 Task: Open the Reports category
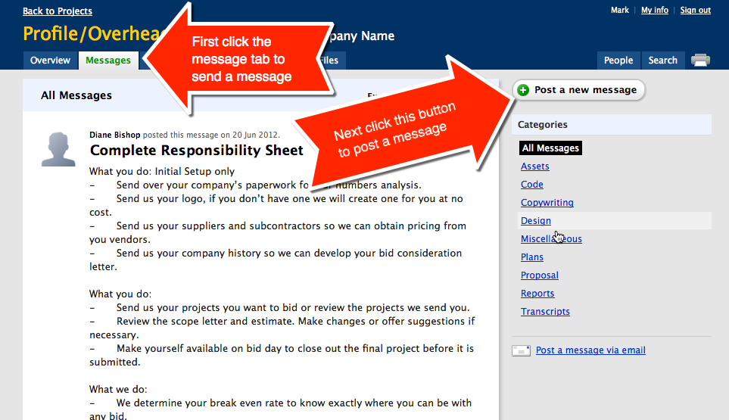click(537, 293)
